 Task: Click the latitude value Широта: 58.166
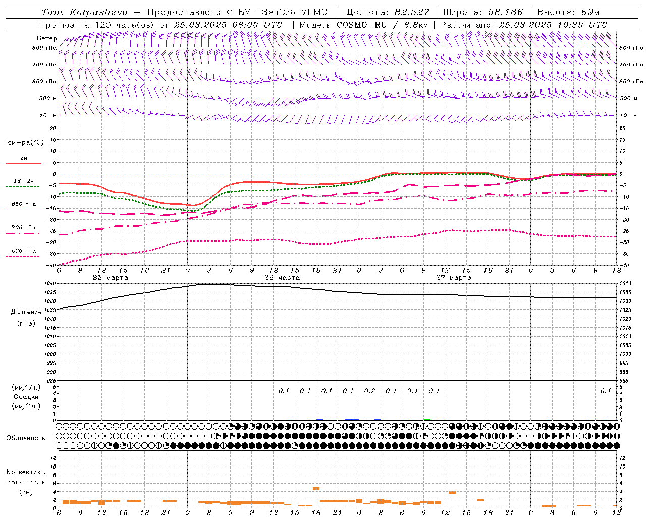click(483, 12)
